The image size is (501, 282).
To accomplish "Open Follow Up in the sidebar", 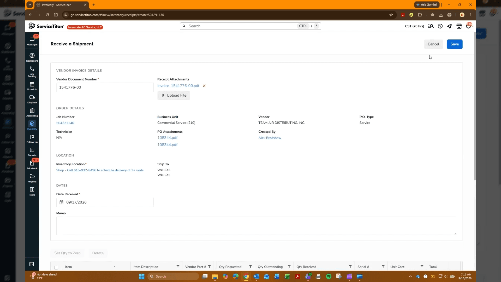I will point(32,139).
